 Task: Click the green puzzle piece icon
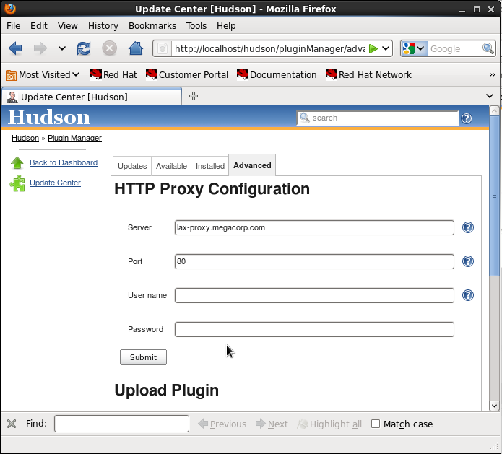coord(17,183)
